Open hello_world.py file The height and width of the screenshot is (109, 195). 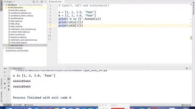click(16, 26)
